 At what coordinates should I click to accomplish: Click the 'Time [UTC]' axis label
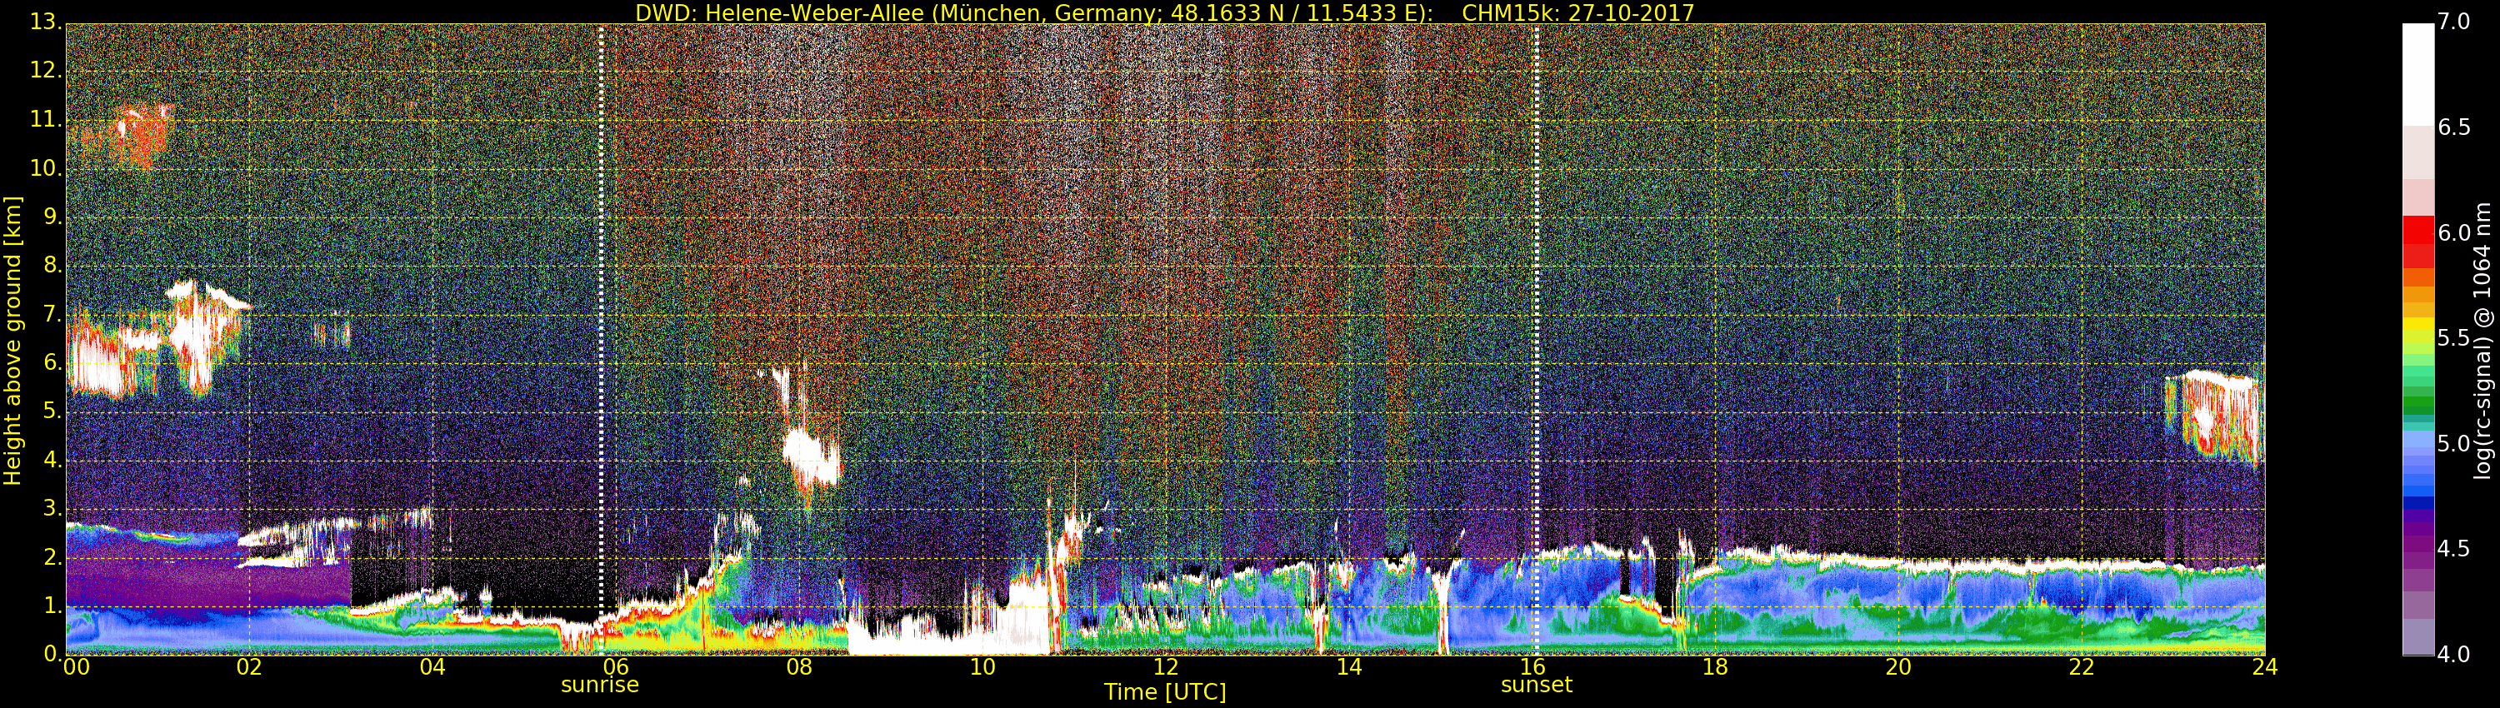1165,692
